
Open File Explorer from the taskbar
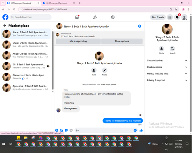[26, 138]
